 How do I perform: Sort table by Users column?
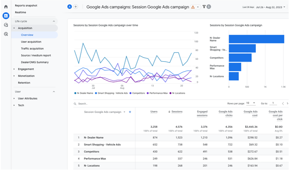[154, 112]
